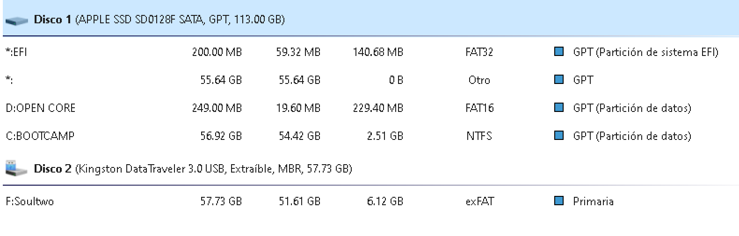This screenshot has height=236, width=739.
Task: Select the F:Soultwo partition
Action: [x=30, y=201]
